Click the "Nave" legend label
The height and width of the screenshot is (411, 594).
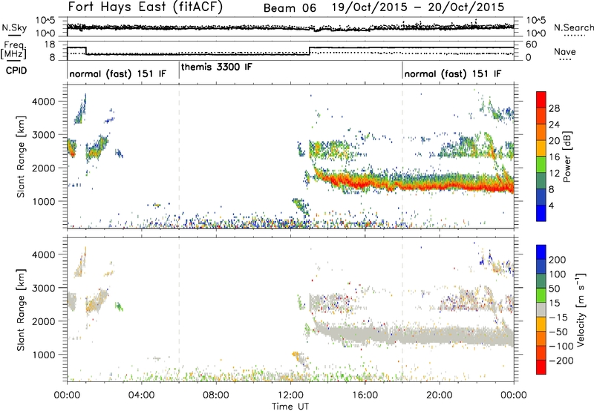(x=565, y=51)
